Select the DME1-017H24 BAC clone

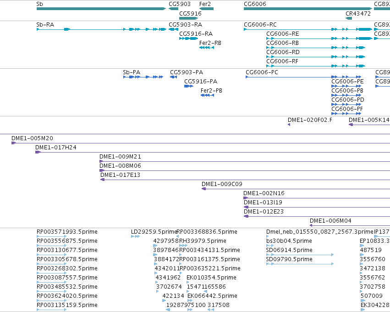(x=213, y=152)
